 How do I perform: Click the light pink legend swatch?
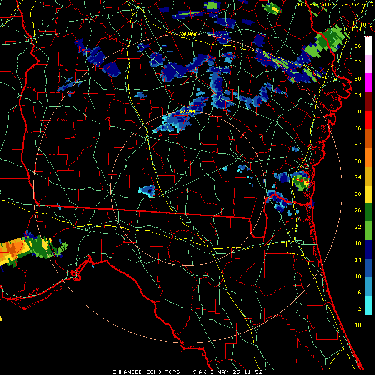(x=368, y=64)
